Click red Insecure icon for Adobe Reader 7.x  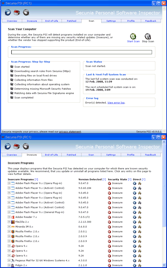coord(109,217)
